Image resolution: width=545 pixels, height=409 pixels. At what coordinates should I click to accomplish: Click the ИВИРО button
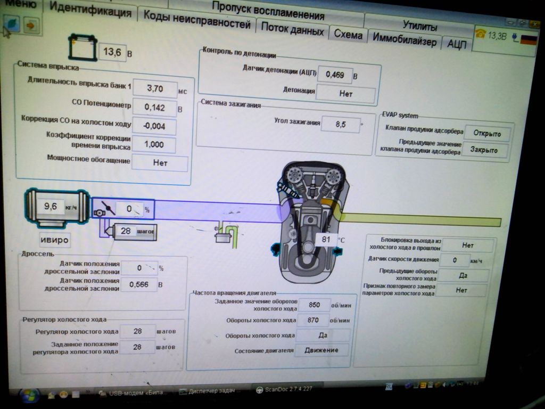(x=55, y=240)
